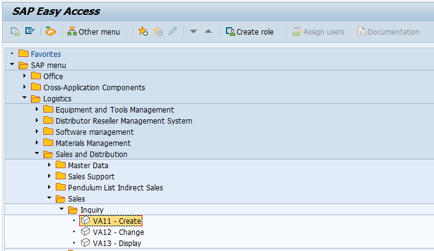Select the Logistics label

[58, 99]
